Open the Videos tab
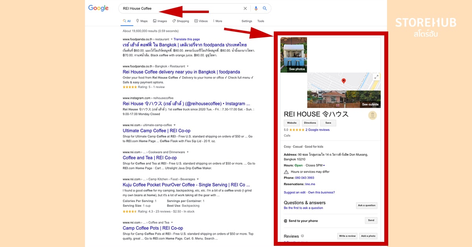 click(201, 21)
